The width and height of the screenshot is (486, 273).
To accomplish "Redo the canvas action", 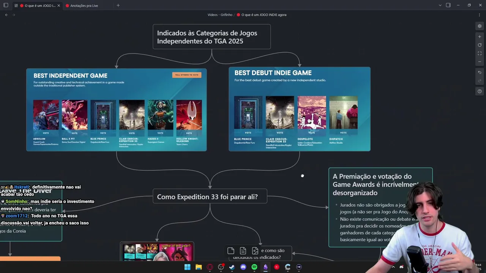I will (x=480, y=81).
